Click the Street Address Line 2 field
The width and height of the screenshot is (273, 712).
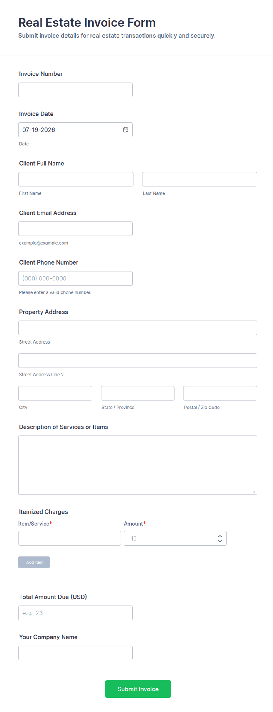tap(138, 361)
